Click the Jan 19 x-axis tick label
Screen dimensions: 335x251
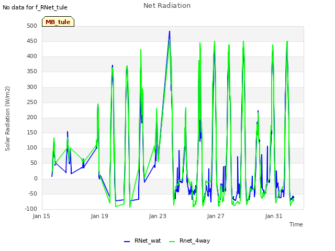pyautogui.click(x=99, y=216)
